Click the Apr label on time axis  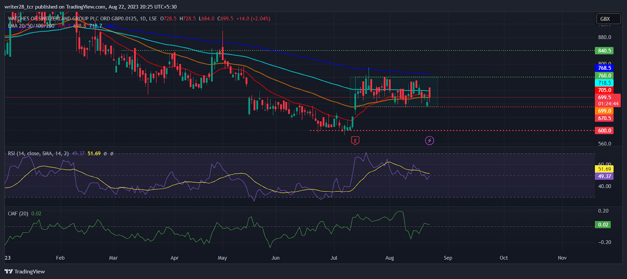point(174,258)
